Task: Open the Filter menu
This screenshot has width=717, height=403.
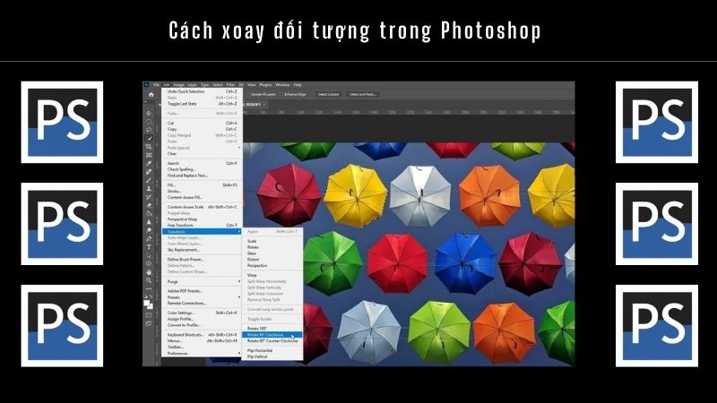Action: coord(230,85)
